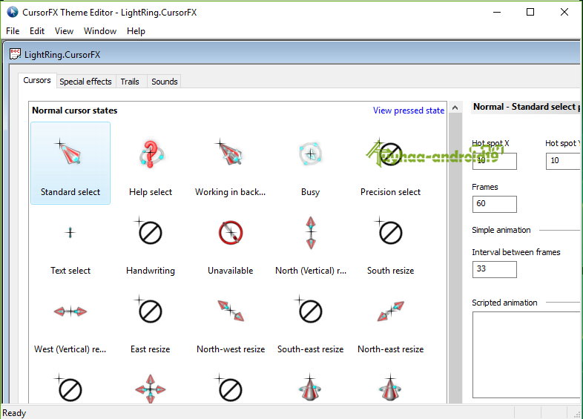Click the CursorFX app icon in title bar
Viewport: 583px width, 419px height.
13,12
